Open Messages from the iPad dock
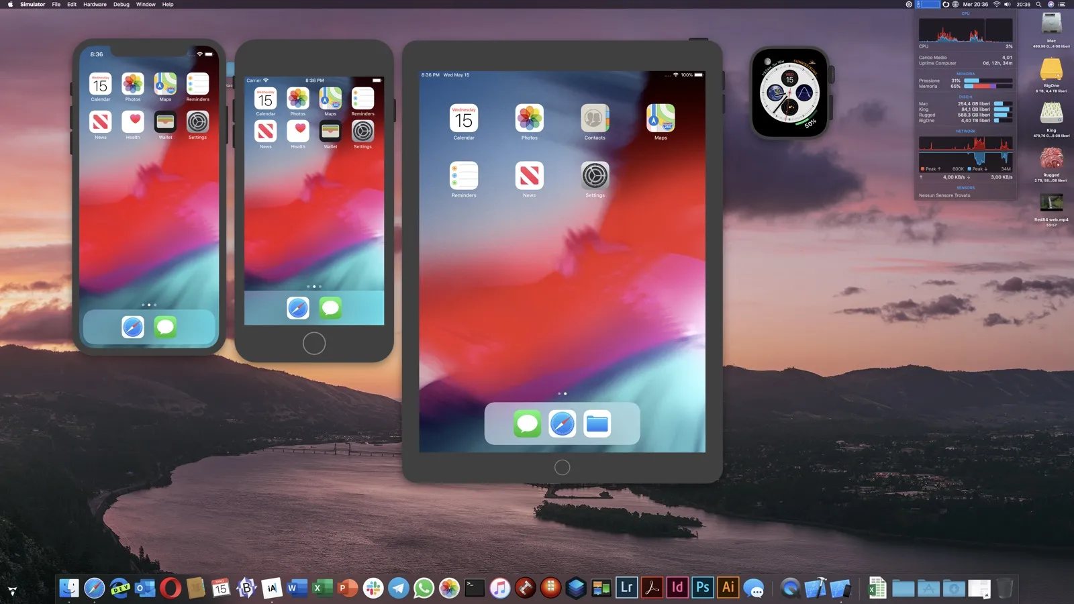 click(528, 423)
